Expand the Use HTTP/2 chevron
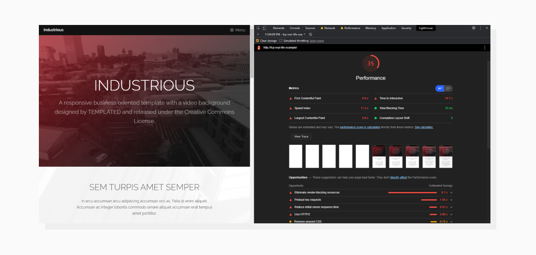The image size is (536, 255). [451, 214]
